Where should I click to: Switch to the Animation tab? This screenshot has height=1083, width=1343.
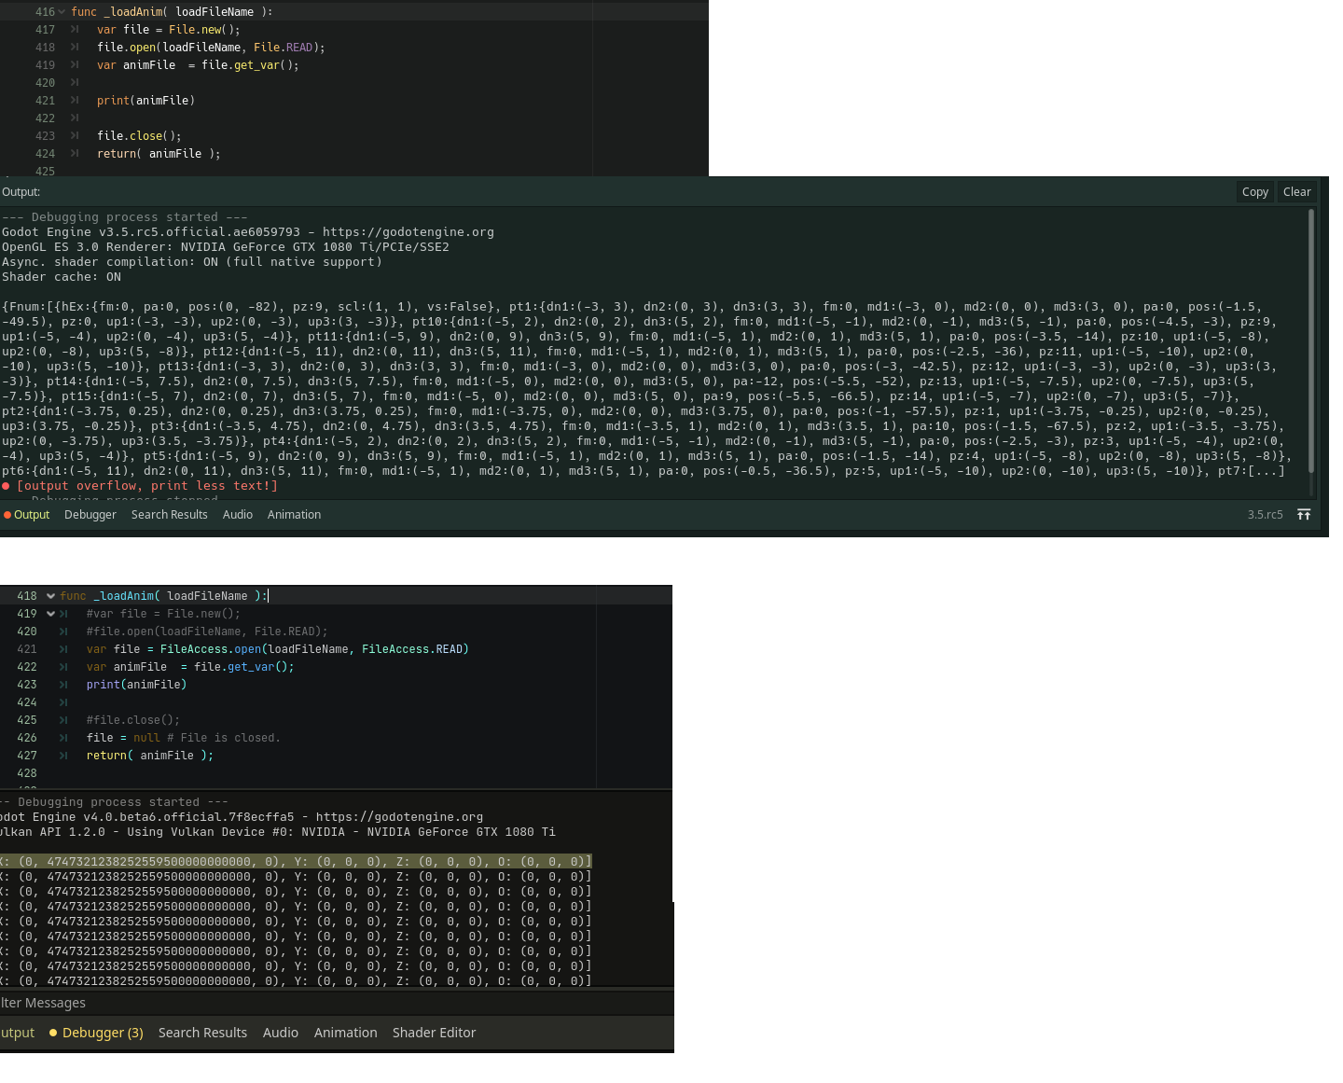click(x=294, y=514)
